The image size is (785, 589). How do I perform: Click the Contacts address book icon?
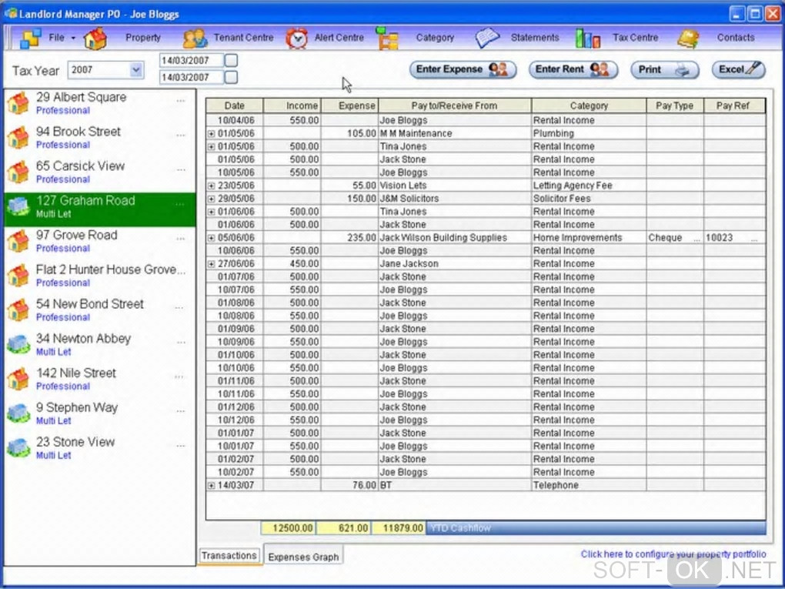tap(688, 38)
